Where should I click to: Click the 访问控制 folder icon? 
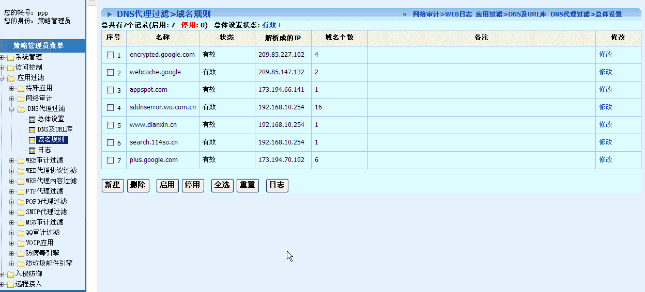click(x=10, y=68)
